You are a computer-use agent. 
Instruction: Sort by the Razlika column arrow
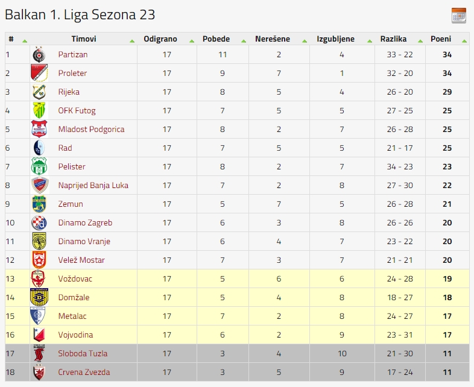420,41
